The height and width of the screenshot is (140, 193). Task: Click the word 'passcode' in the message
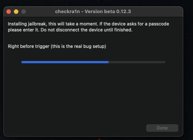pos(159,24)
